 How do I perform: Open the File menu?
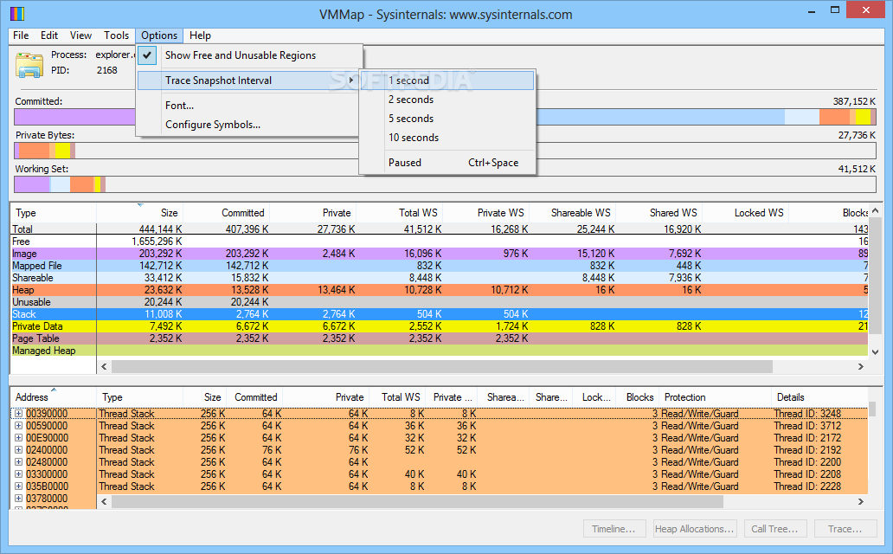pos(21,35)
